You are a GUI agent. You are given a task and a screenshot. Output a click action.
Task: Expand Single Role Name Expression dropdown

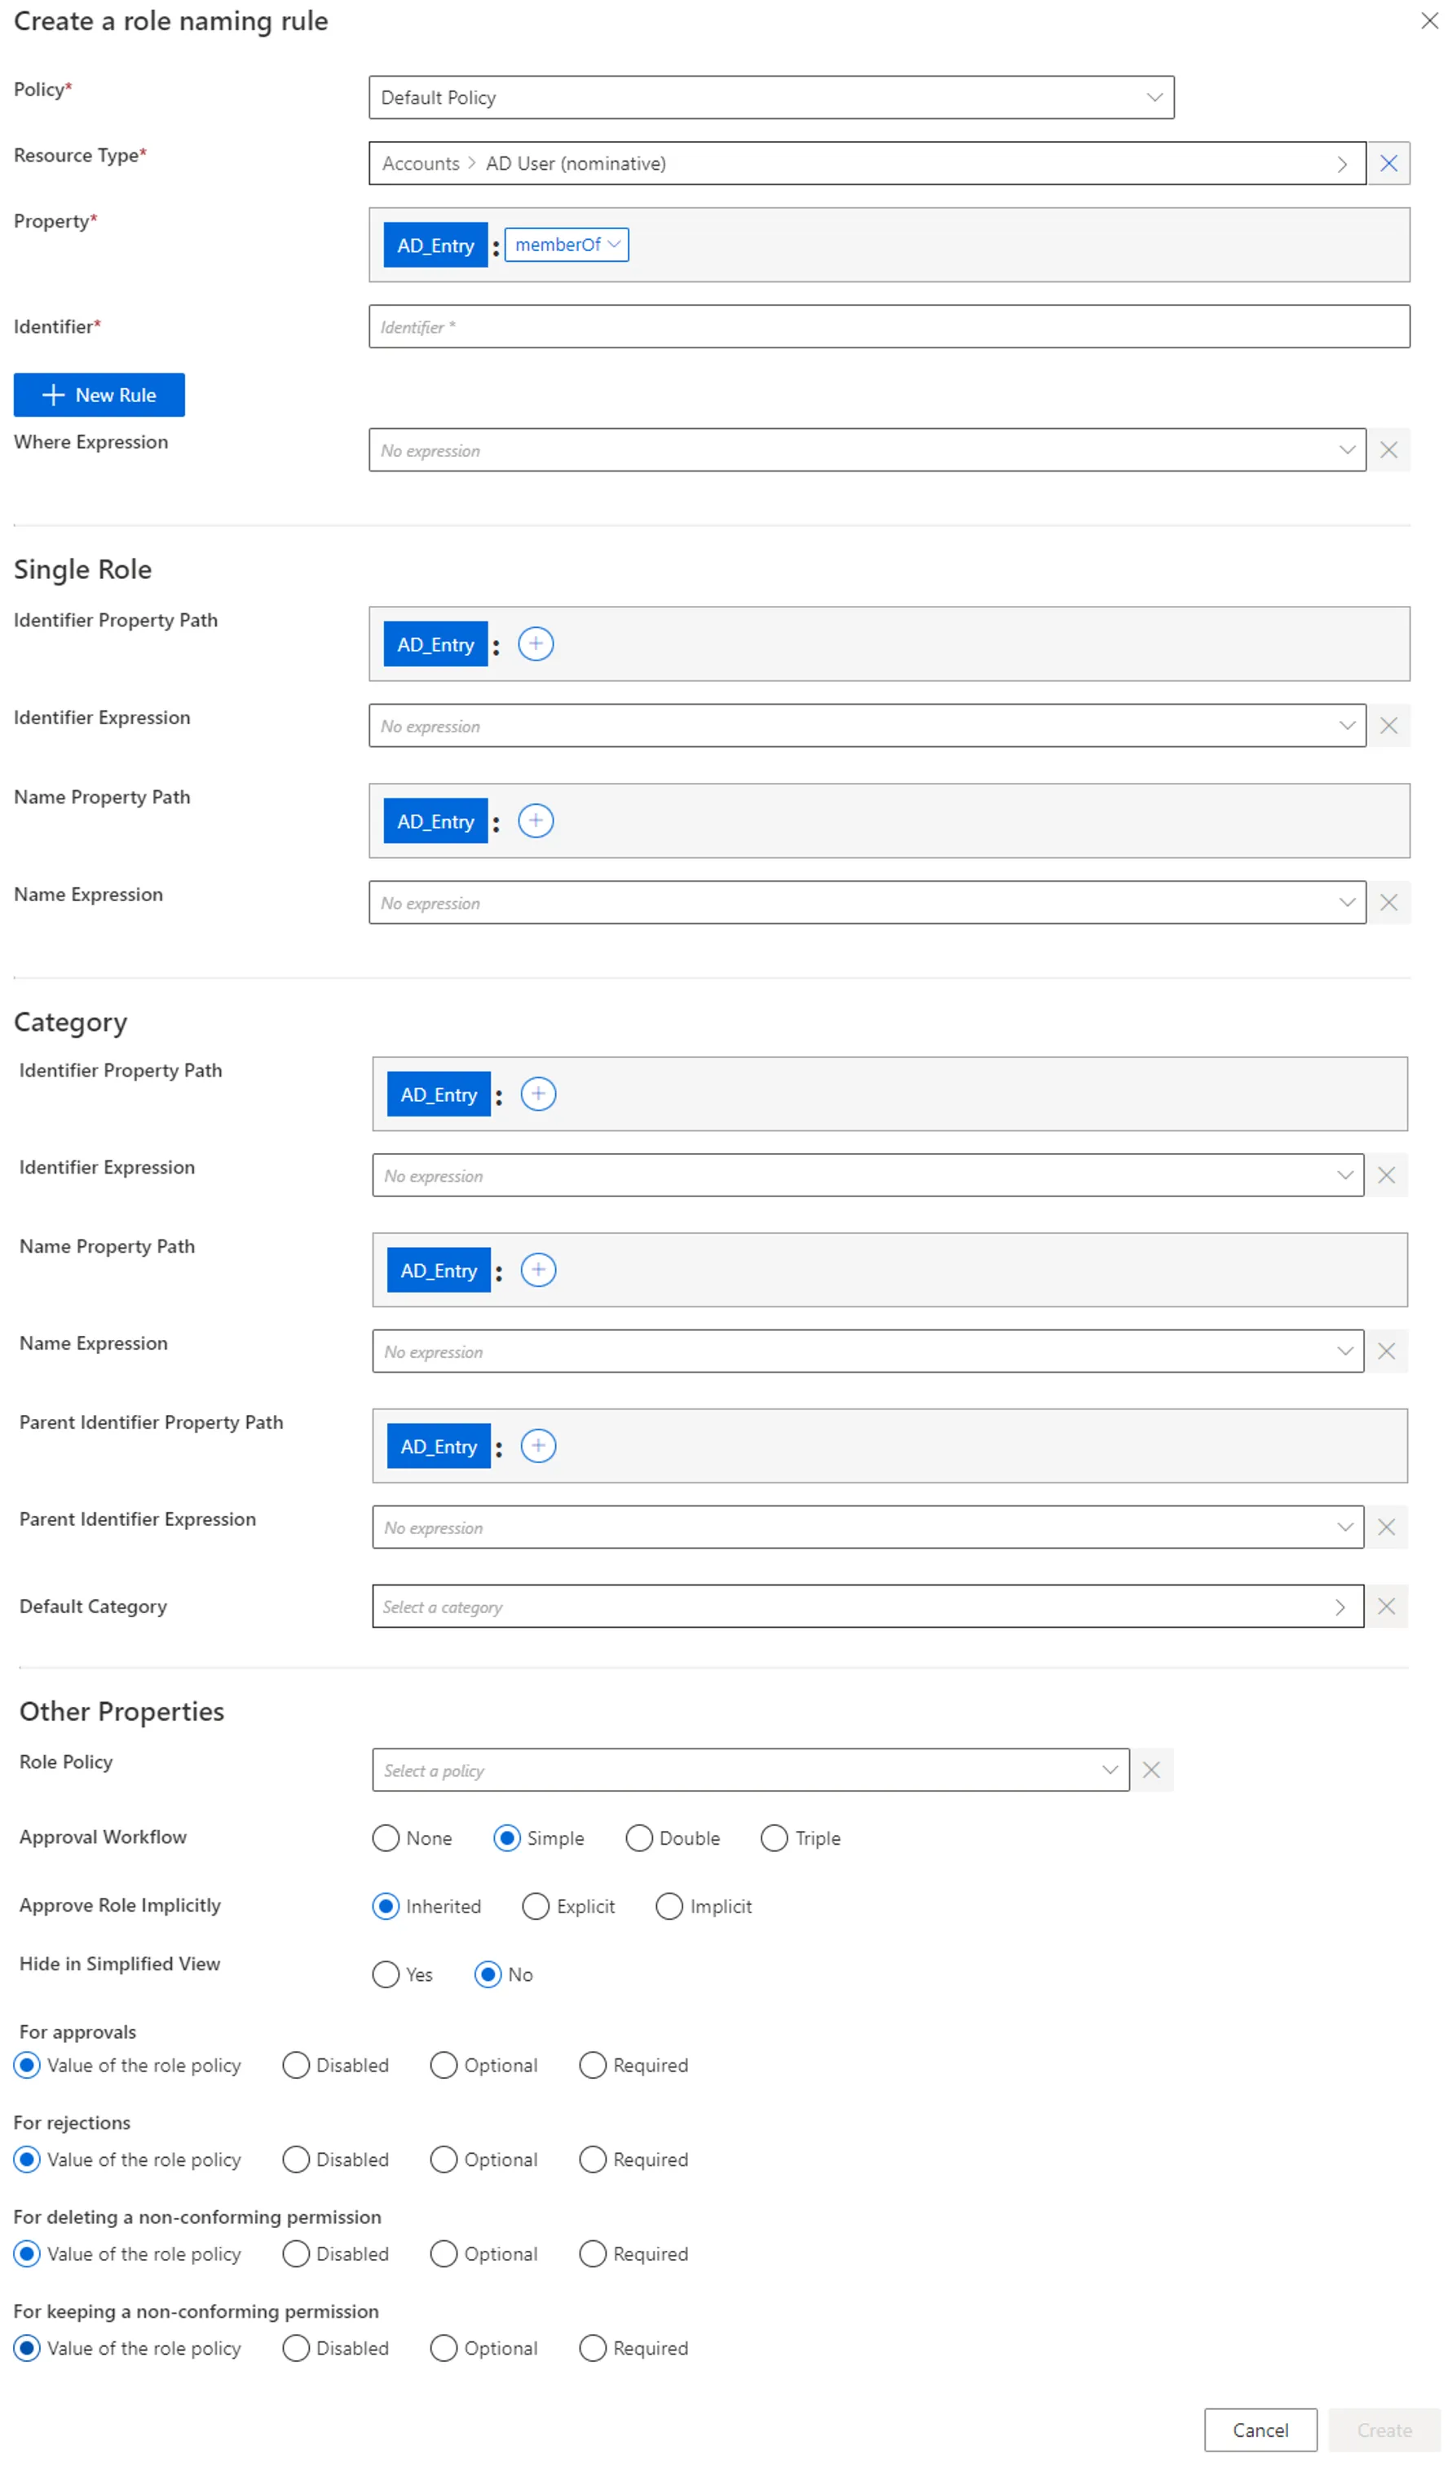[x=1346, y=903]
